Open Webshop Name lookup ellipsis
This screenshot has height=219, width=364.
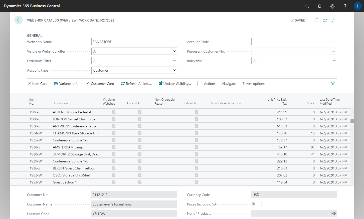click(173, 42)
